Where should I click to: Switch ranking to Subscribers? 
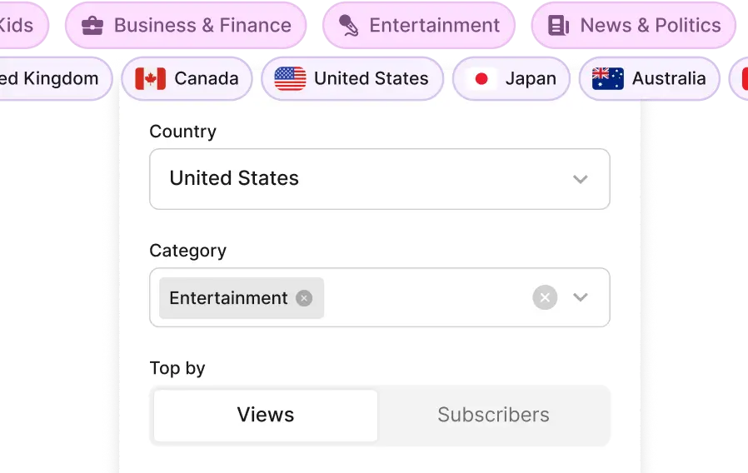(493, 415)
